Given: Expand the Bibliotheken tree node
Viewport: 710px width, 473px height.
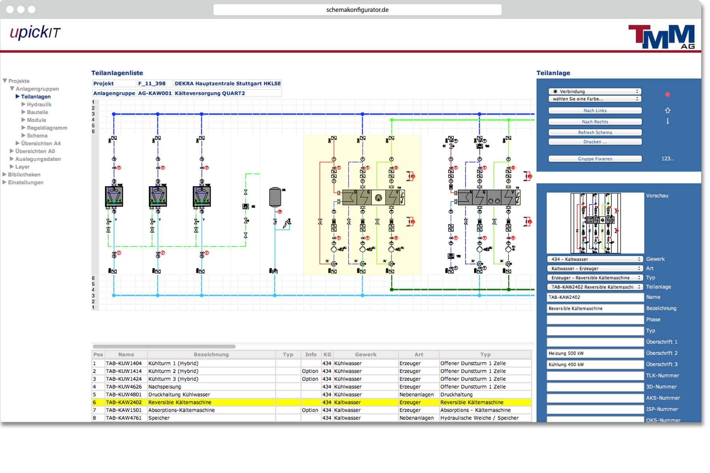Looking at the screenshot, I should click(5, 175).
